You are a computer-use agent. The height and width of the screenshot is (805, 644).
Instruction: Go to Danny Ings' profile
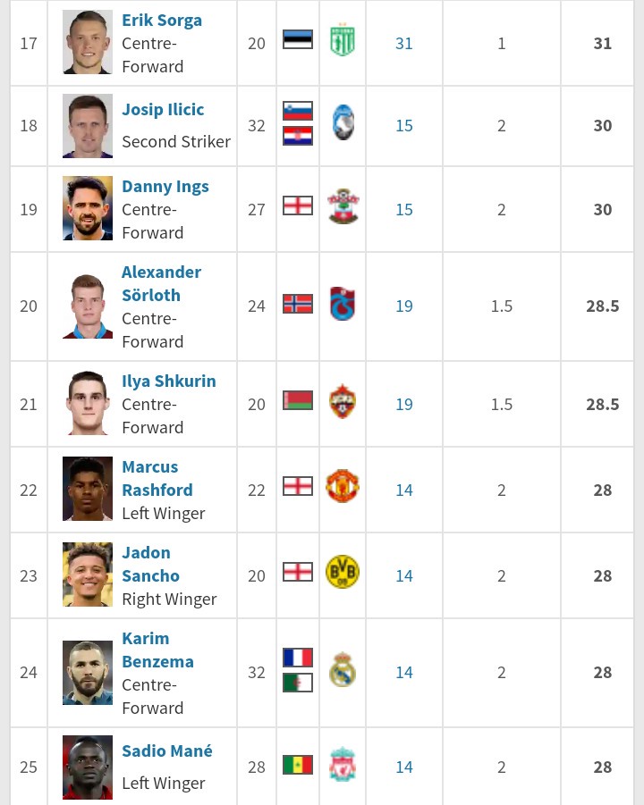165,186
